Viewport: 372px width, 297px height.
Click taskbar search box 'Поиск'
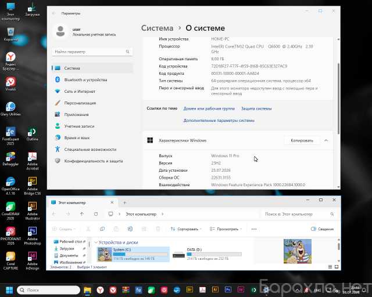tap(48, 290)
